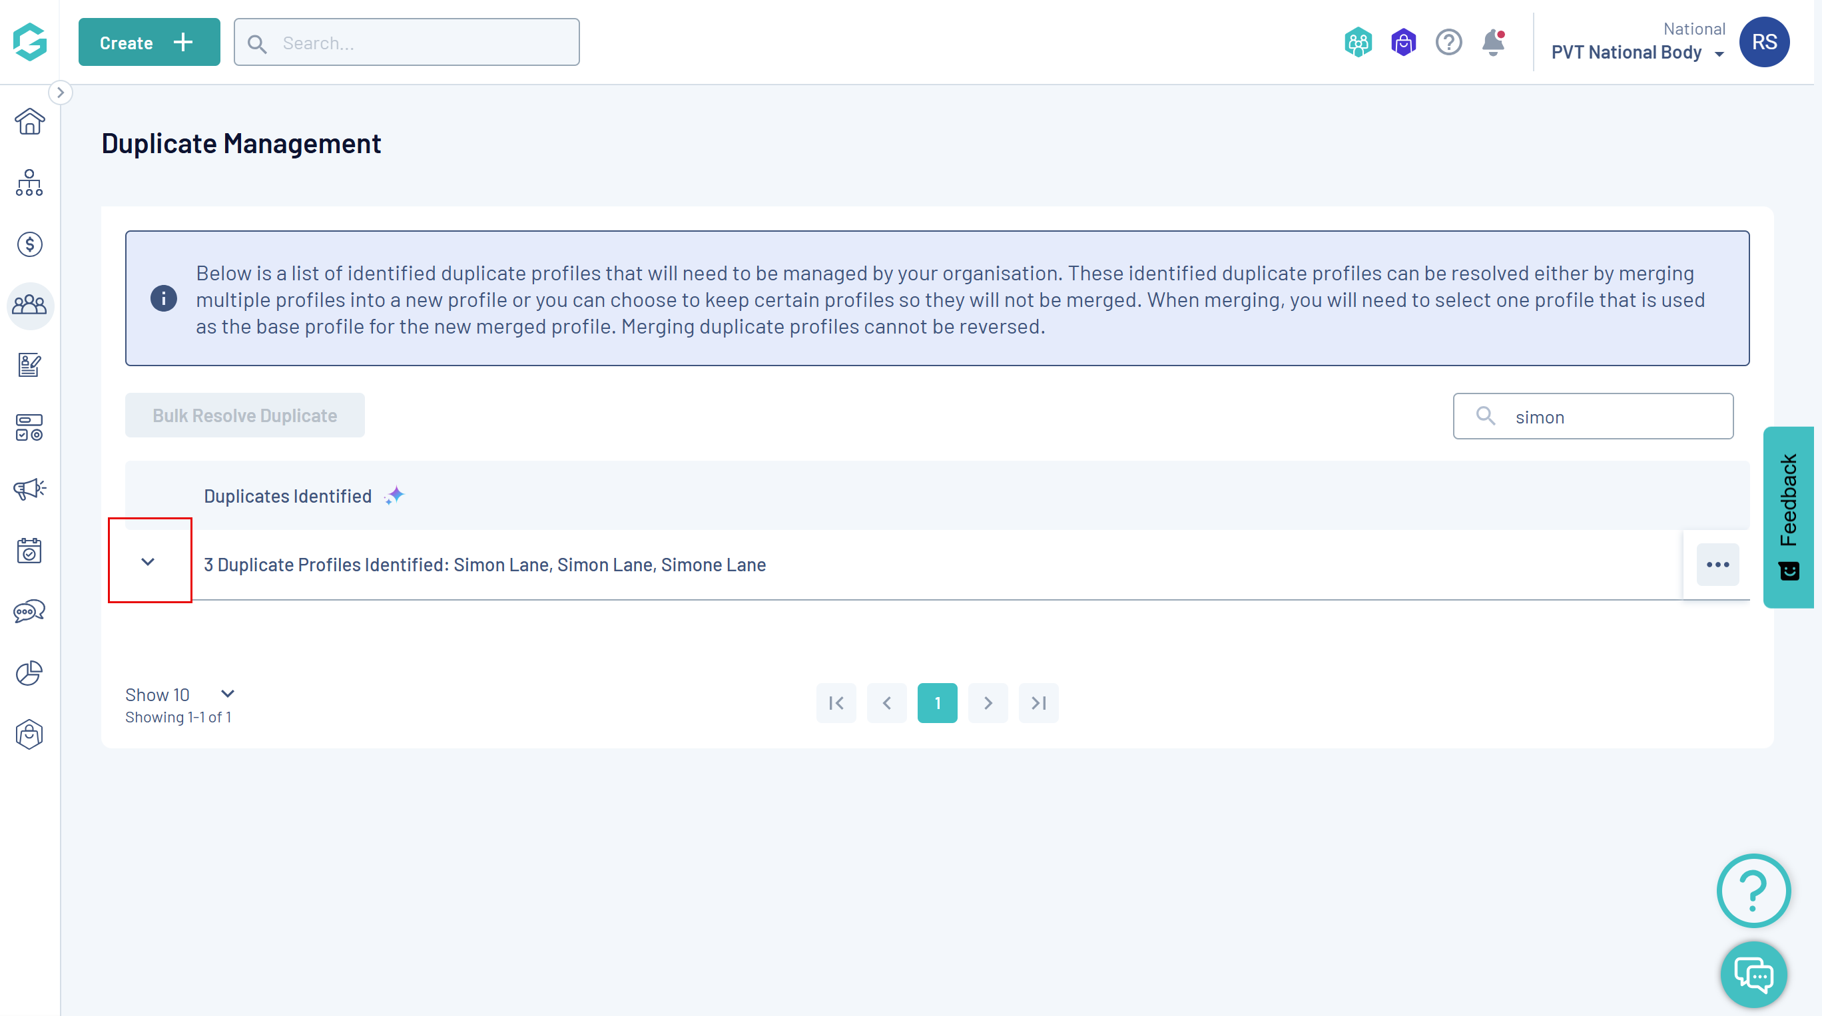Viewport: 1822px width, 1016px height.
Task: Click the help question mark in header
Action: [x=1448, y=43]
